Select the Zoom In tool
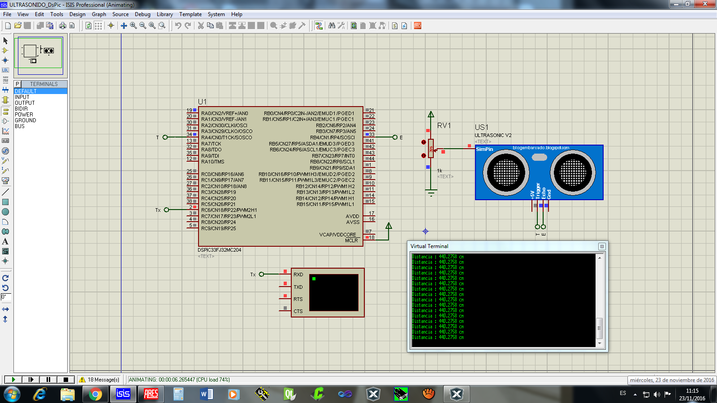The width and height of the screenshot is (717, 403). click(x=133, y=26)
